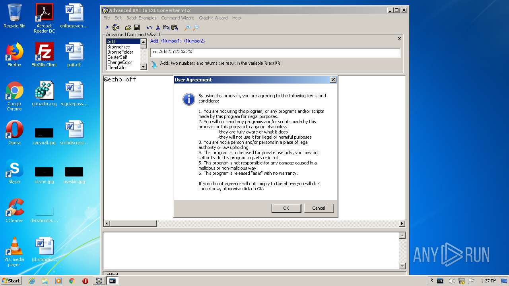Viewport: 509px width, 286px height.
Task: Click the DEL taskbar window button
Action: pyautogui.click(x=113, y=281)
